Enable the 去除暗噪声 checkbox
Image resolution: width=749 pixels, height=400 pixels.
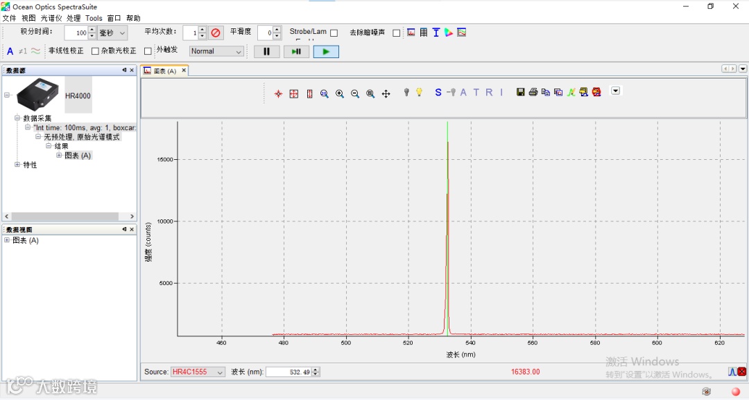(396, 33)
